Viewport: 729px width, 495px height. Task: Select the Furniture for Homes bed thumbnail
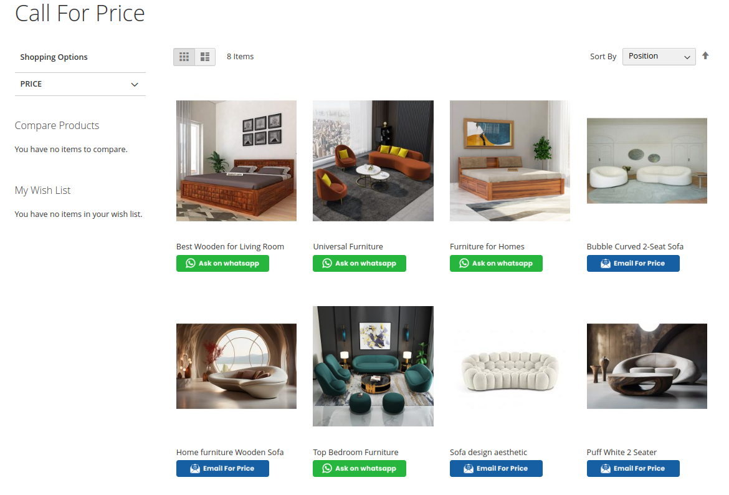pos(510,160)
